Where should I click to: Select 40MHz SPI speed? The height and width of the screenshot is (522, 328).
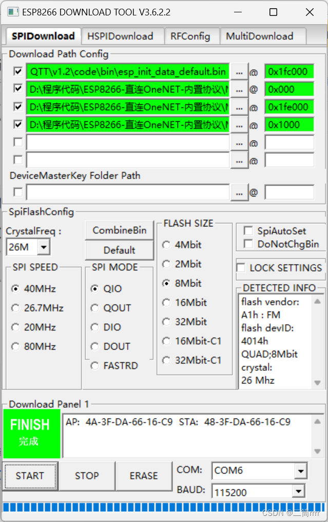point(15,288)
